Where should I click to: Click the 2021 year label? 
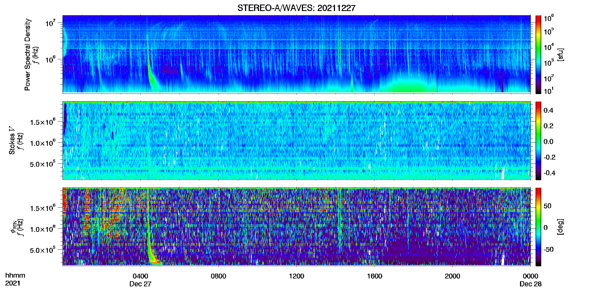click(x=13, y=283)
